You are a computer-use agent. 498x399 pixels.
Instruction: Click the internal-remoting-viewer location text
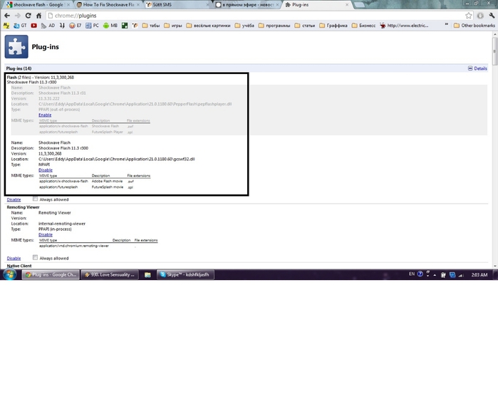click(x=62, y=224)
